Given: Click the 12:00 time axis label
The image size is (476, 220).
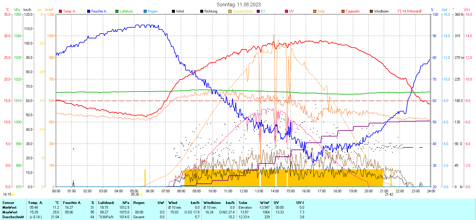Looking at the screenshot, I should click(x=243, y=191).
